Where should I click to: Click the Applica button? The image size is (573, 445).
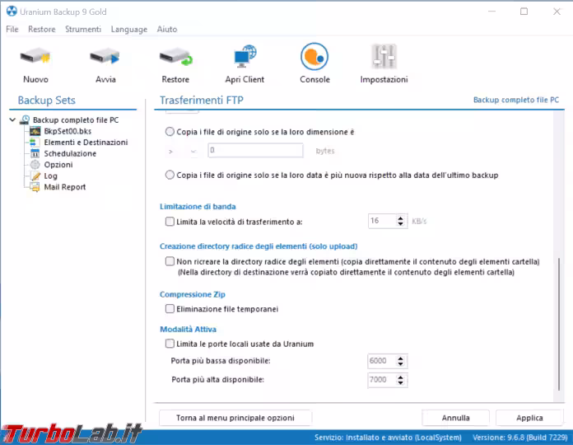529,418
